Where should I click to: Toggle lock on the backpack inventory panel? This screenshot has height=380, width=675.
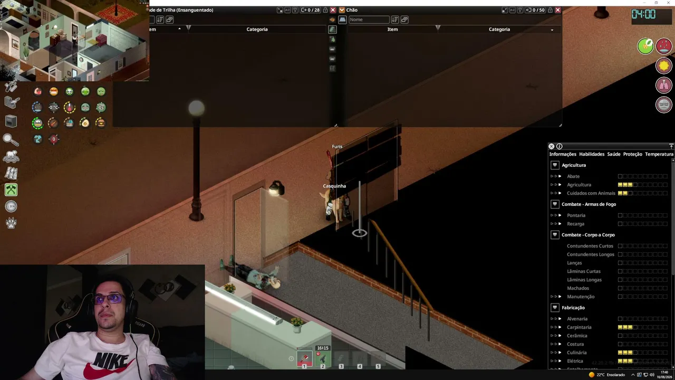pos(325,10)
